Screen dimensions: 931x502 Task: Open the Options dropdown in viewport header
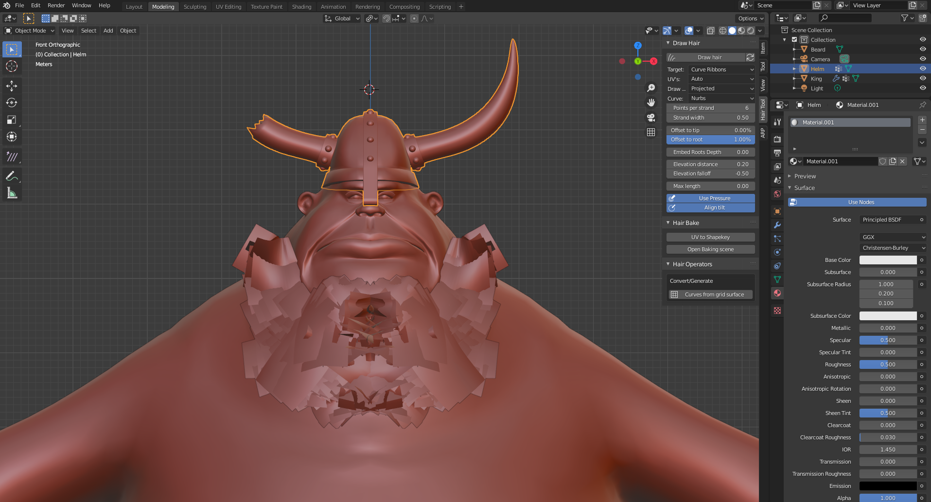(751, 18)
